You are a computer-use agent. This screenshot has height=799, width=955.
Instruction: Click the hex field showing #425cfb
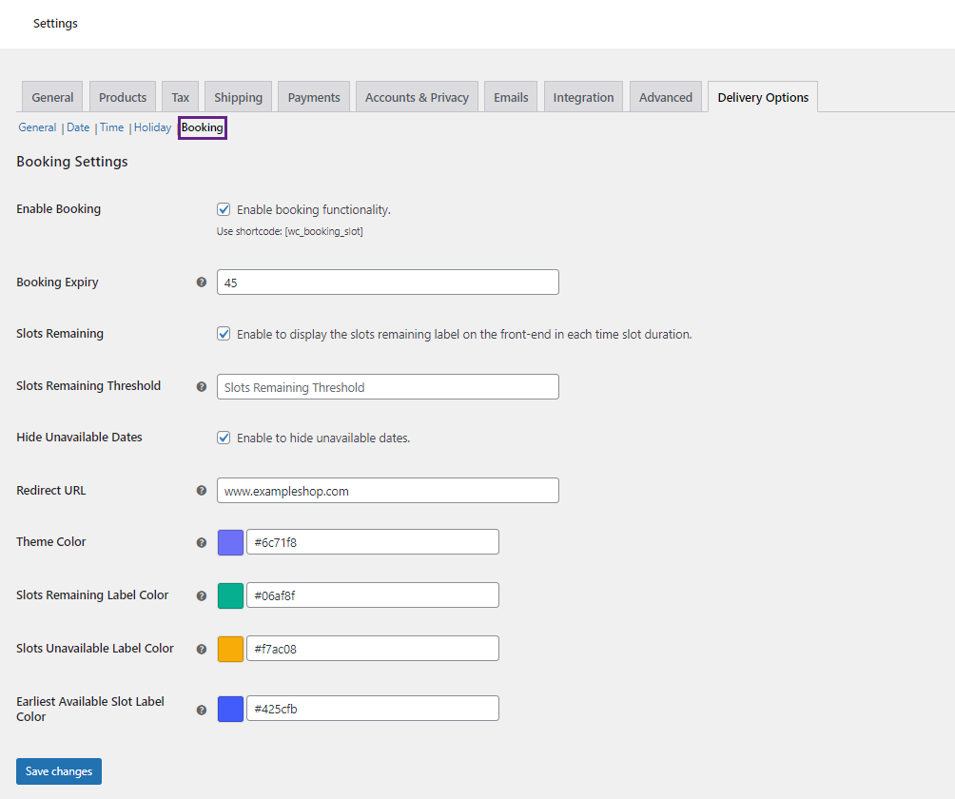click(x=373, y=709)
